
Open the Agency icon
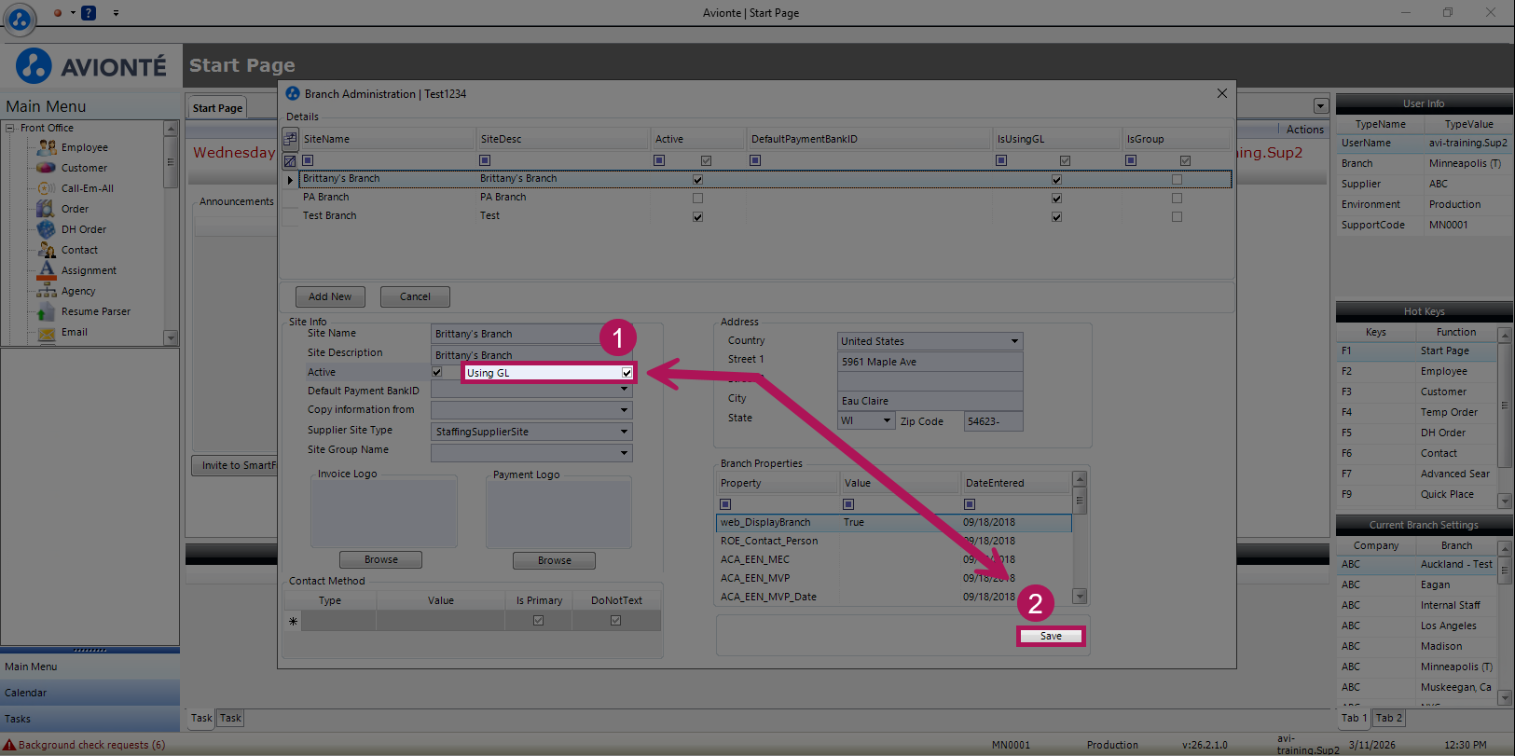click(x=47, y=291)
